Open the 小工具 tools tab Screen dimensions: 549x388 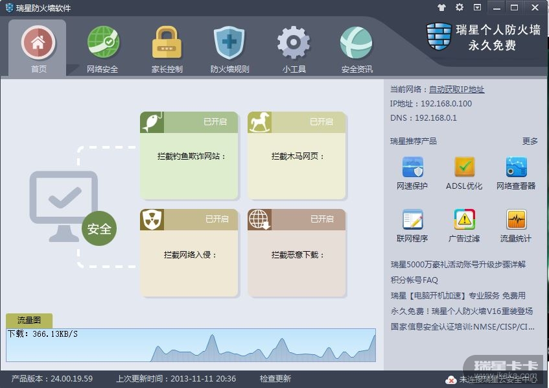click(294, 49)
